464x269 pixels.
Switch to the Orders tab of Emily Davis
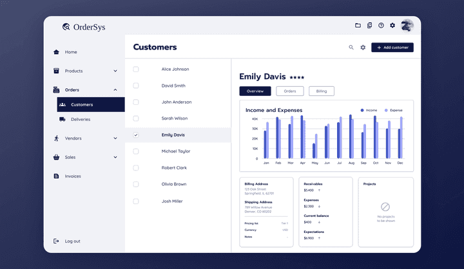tap(290, 91)
